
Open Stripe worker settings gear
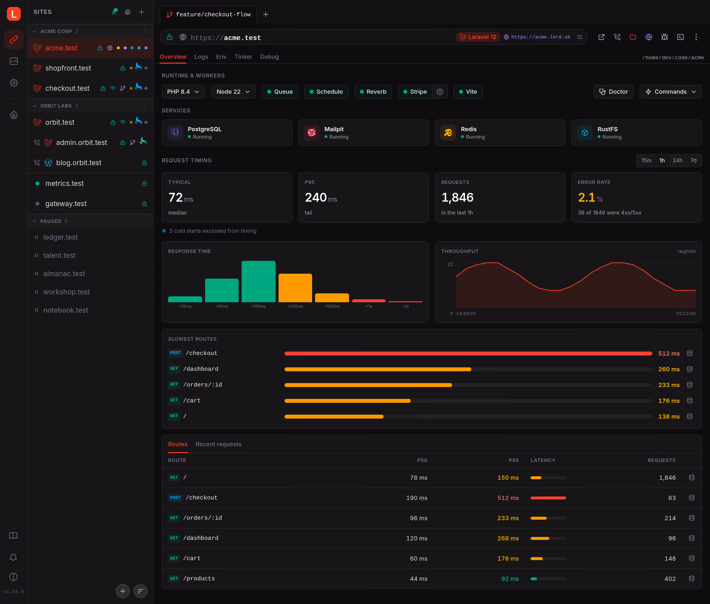click(x=440, y=92)
